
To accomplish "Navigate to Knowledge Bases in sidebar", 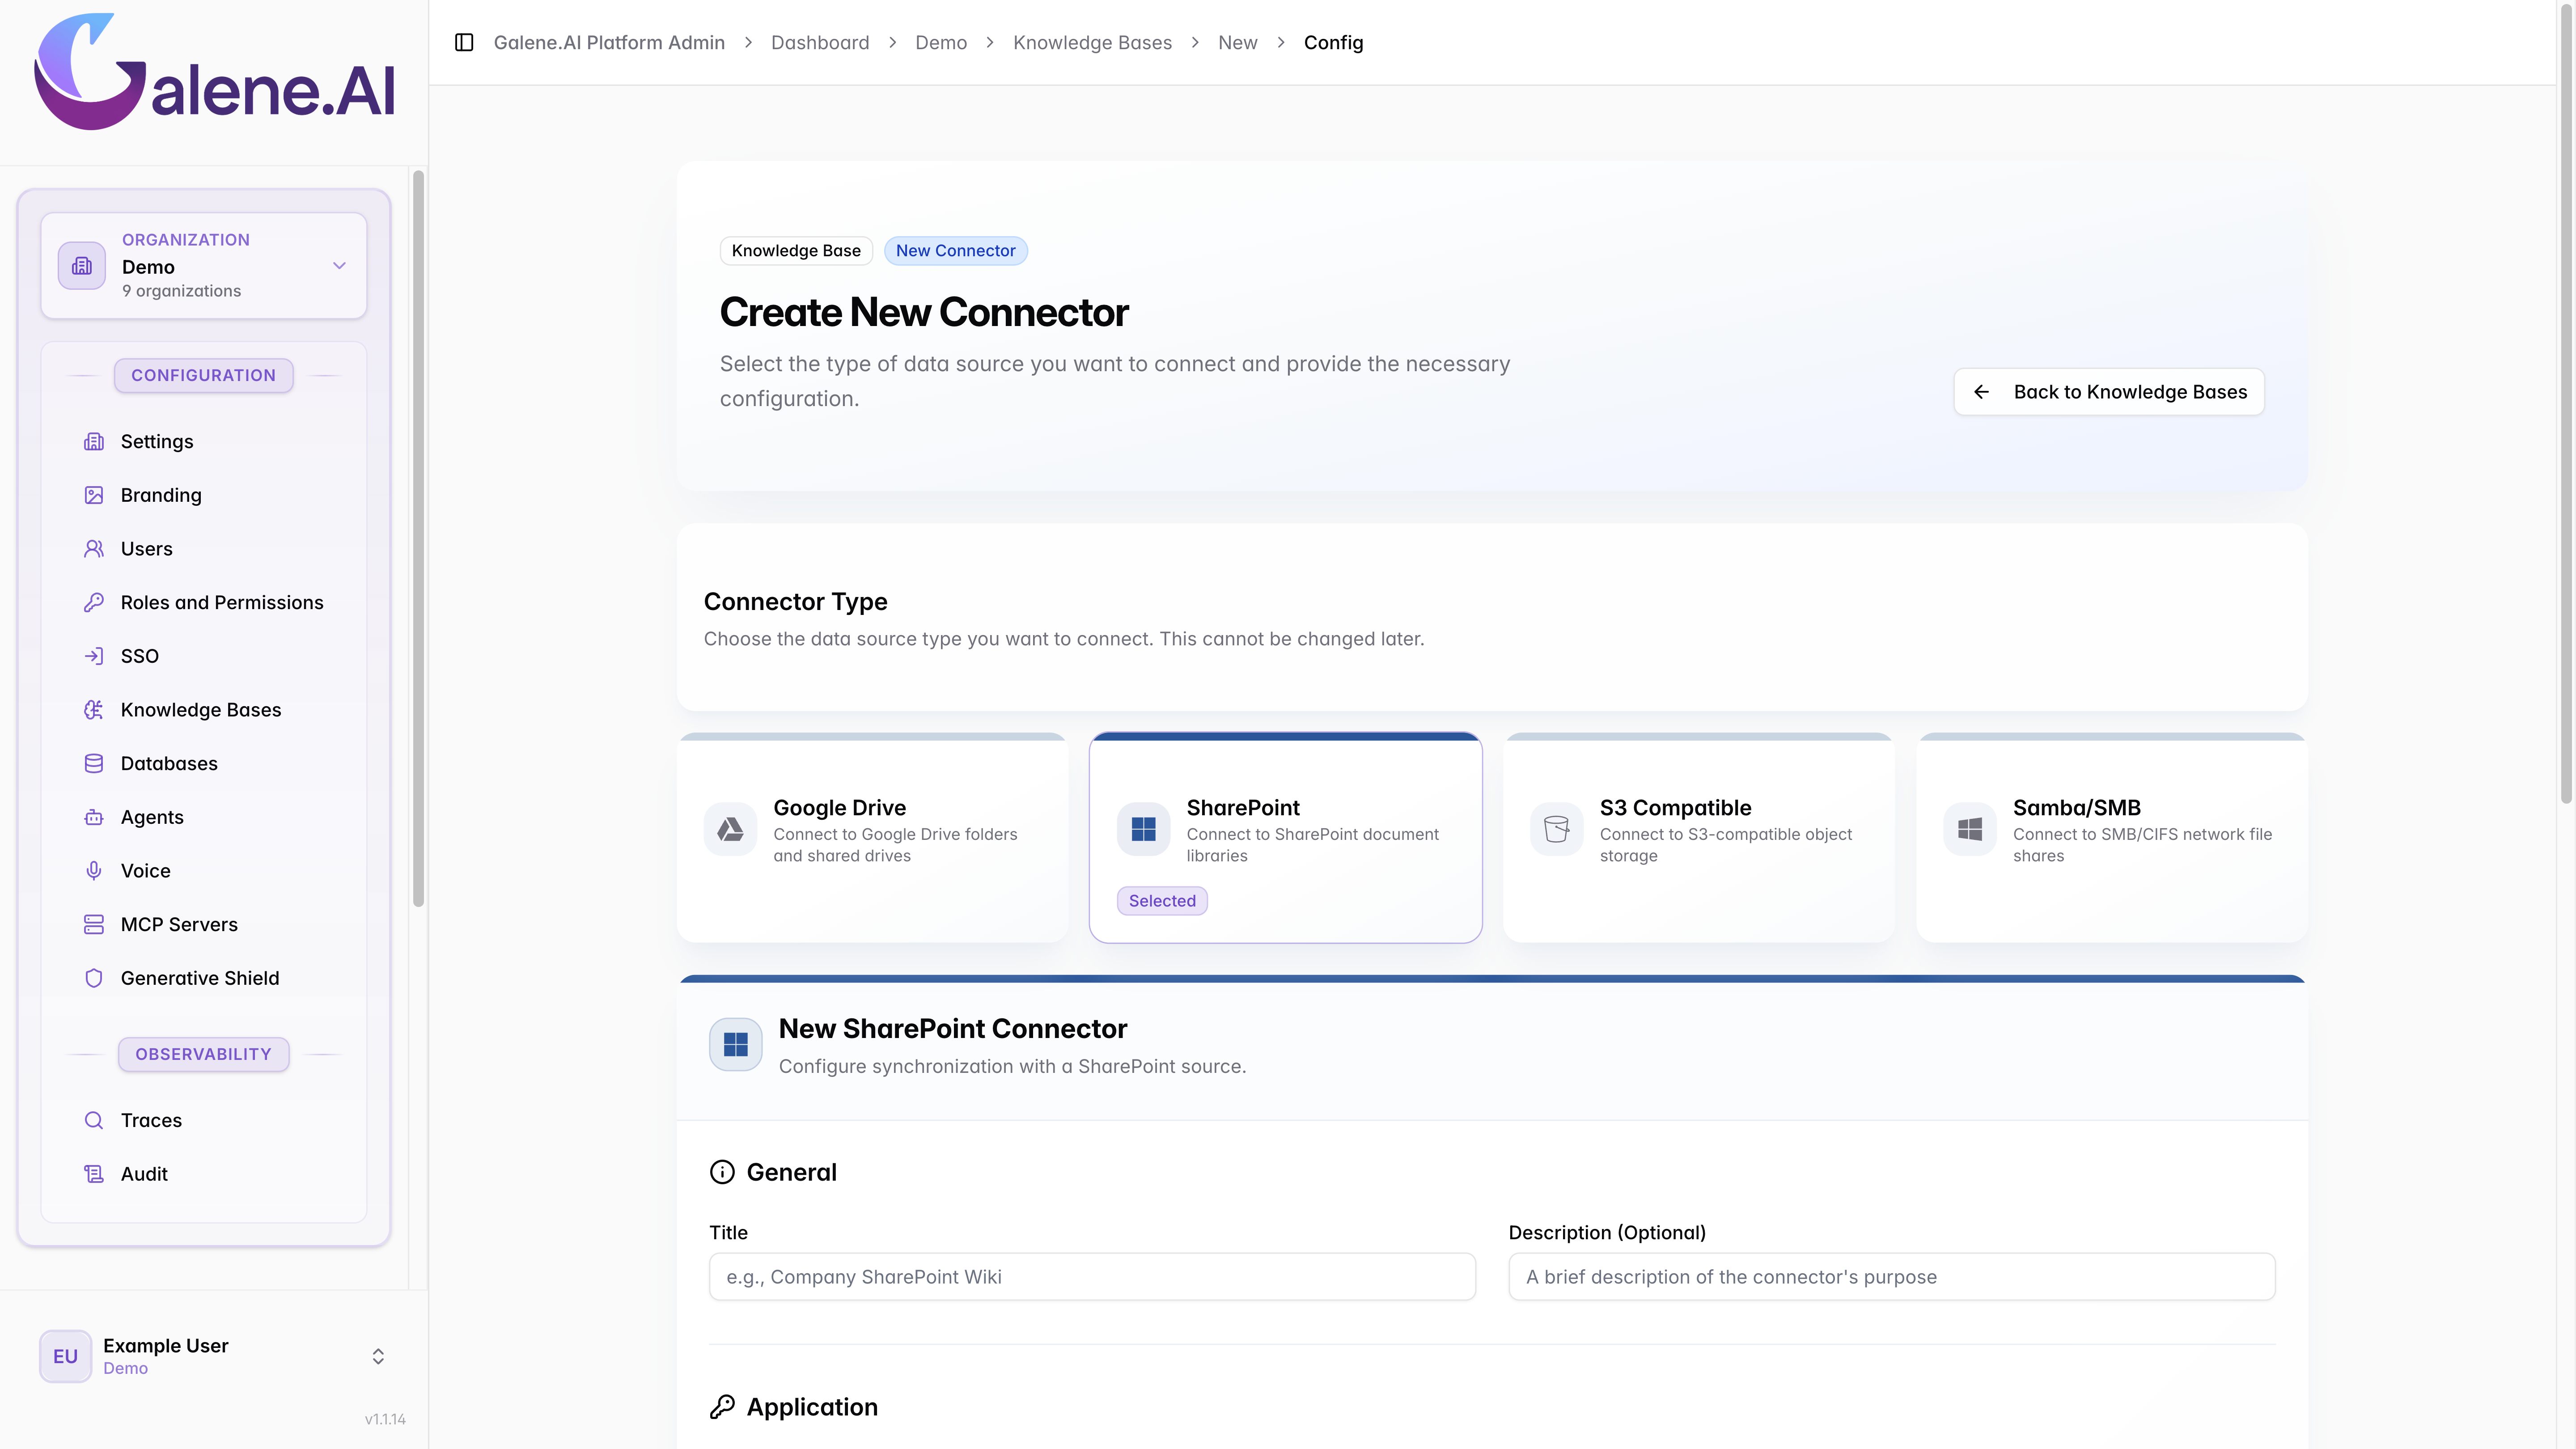I will click(204, 710).
